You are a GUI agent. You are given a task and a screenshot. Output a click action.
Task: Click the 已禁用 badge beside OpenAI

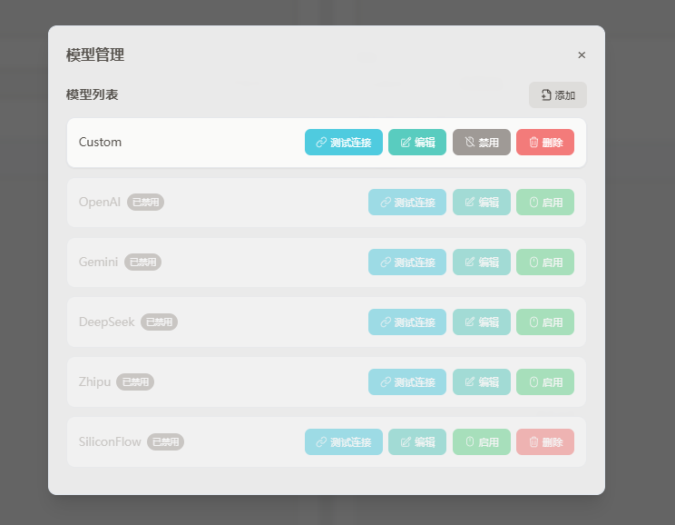pyautogui.click(x=145, y=203)
